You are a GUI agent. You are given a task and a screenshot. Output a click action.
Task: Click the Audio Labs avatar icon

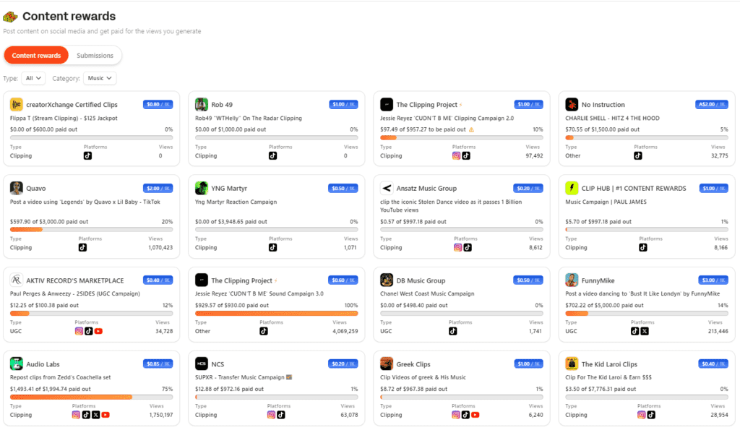(17, 364)
